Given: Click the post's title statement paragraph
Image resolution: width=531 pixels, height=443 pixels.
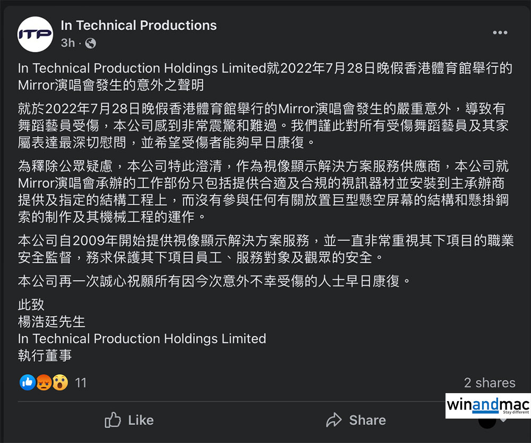Looking at the screenshot, I should (264, 76).
